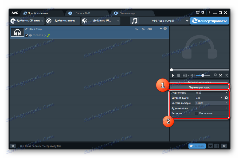Take snapshot with camera icon
Screen dimensions: 239x158
point(185,75)
